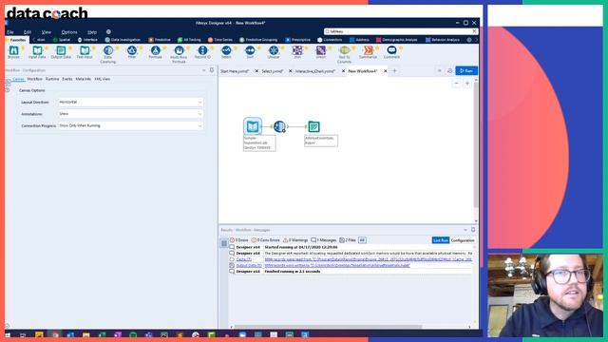The image size is (608, 342).
Task: Switch to the Time Series tool category
Action: [220, 40]
